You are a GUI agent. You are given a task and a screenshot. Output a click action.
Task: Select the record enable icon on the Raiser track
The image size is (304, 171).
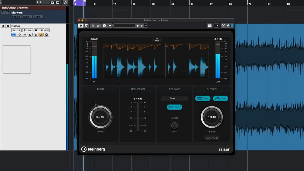coord(14,30)
